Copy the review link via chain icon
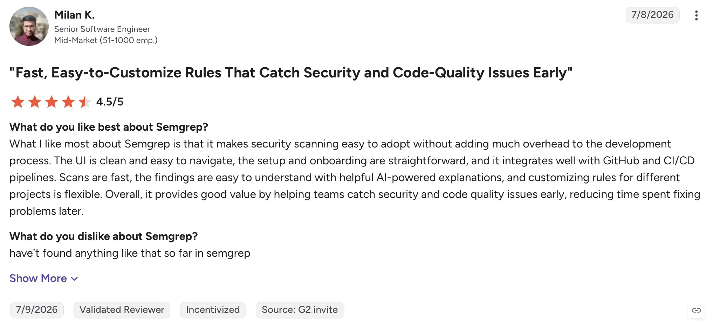 pos(696,310)
